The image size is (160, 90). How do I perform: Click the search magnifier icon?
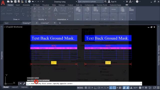(105, 1)
